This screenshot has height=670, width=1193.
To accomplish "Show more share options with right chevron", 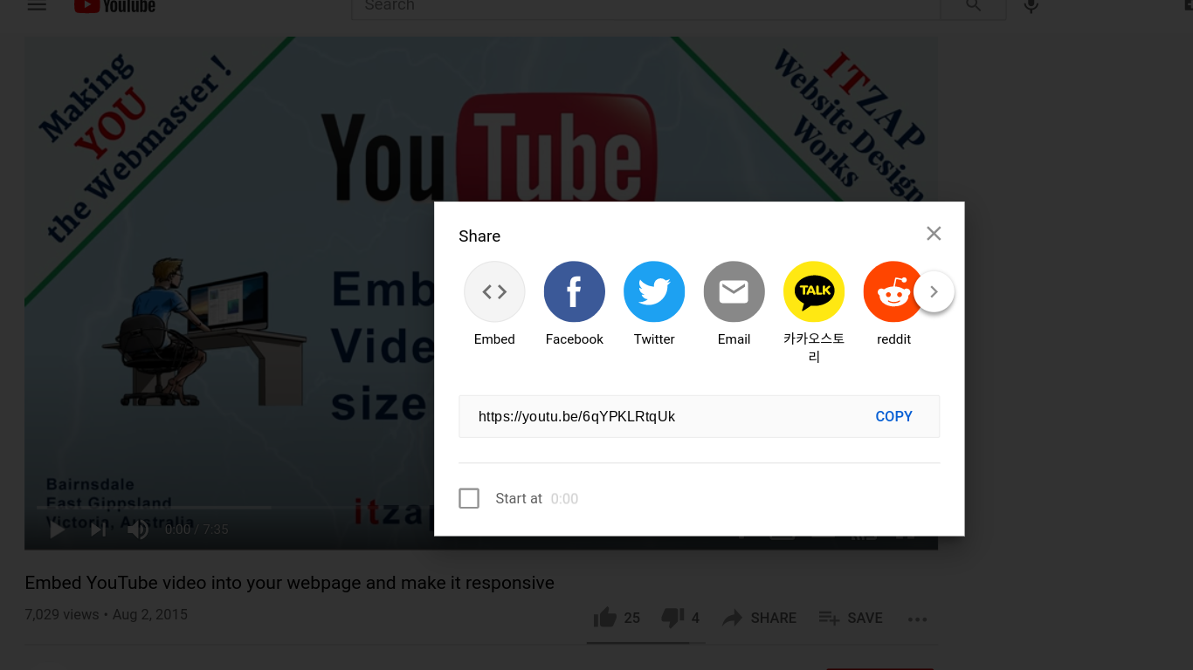I will click(x=934, y=292).
